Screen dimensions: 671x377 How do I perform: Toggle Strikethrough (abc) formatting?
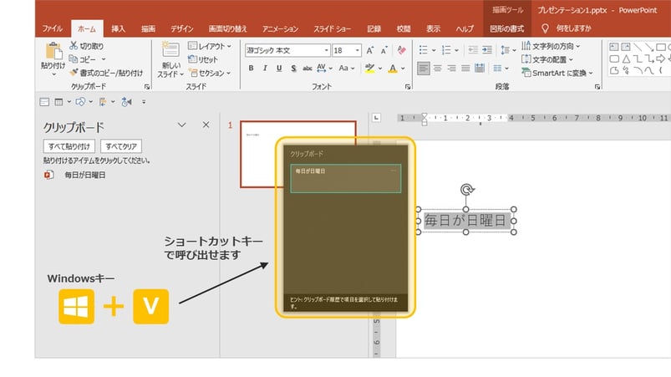click(308, 68)
